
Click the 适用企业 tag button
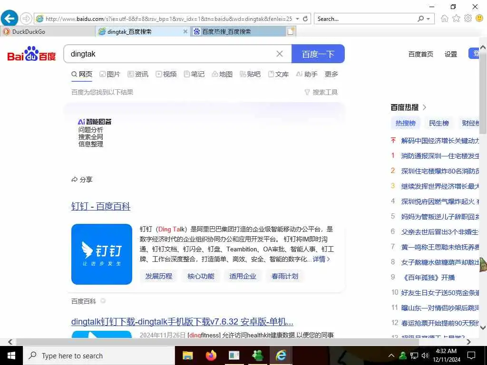(243, 276)
